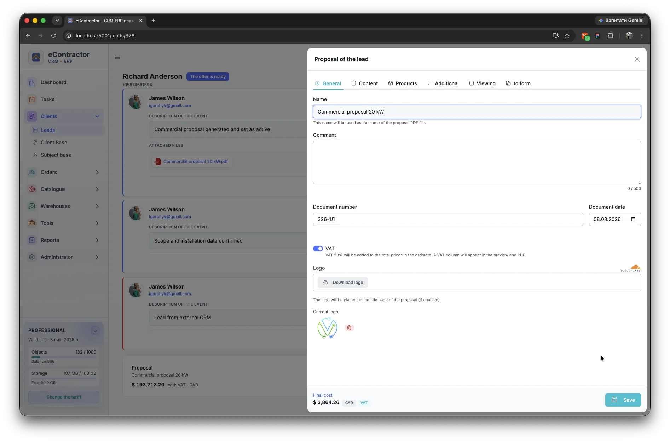This screenshot has height=442, width=670.
Task: Click the CAD currency tag
Action: [x=349, y=403]
